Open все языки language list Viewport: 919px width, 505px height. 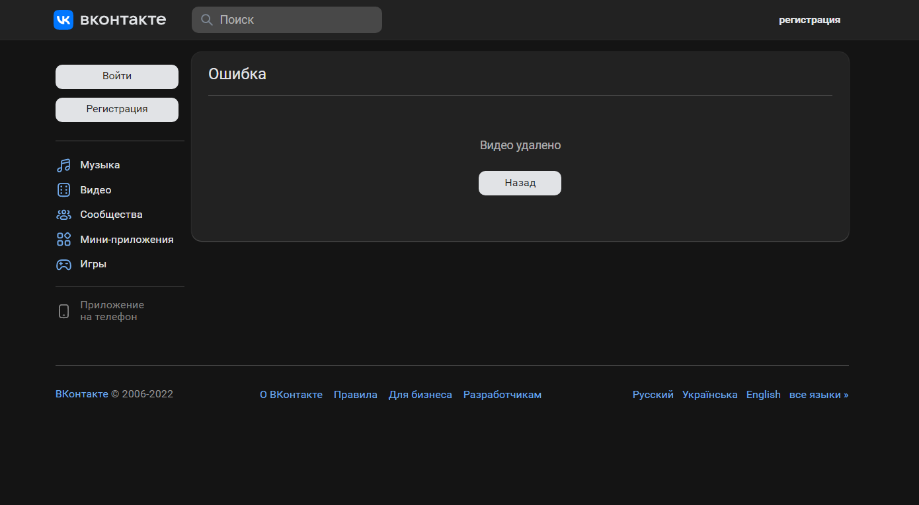[x=819, y=395]
